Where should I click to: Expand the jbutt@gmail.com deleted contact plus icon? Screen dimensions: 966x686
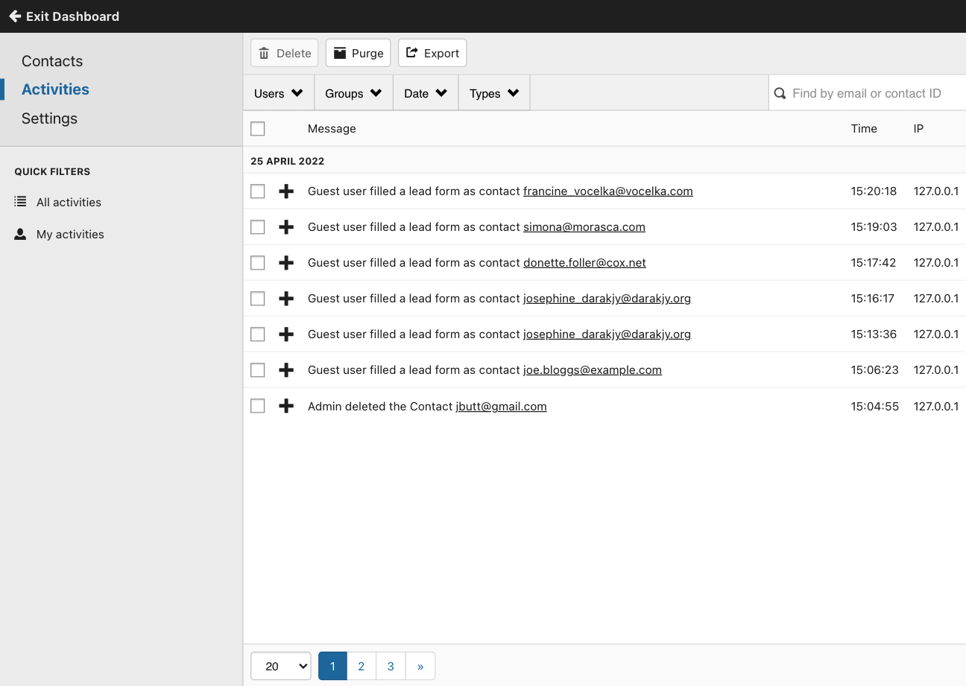pyautogui.click(x=286, y=407)
